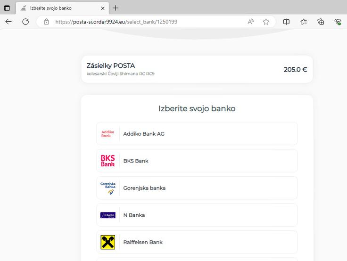Choose Addiko Bank AG
This screenshot has height=261, width=347.
[x=197, y=134]
